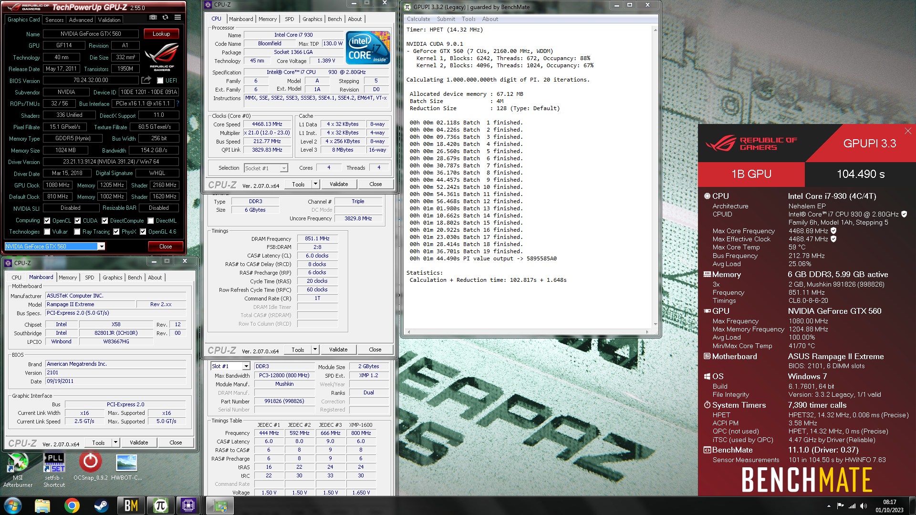Click the Lookup button in GPU-Z

tap(161, 34)
